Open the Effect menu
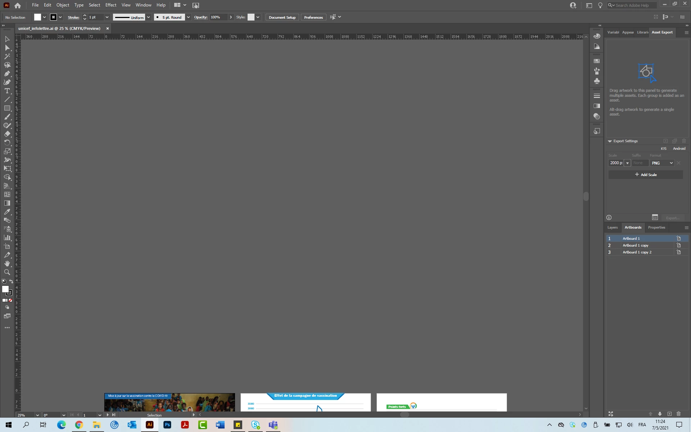 [110, 5]
